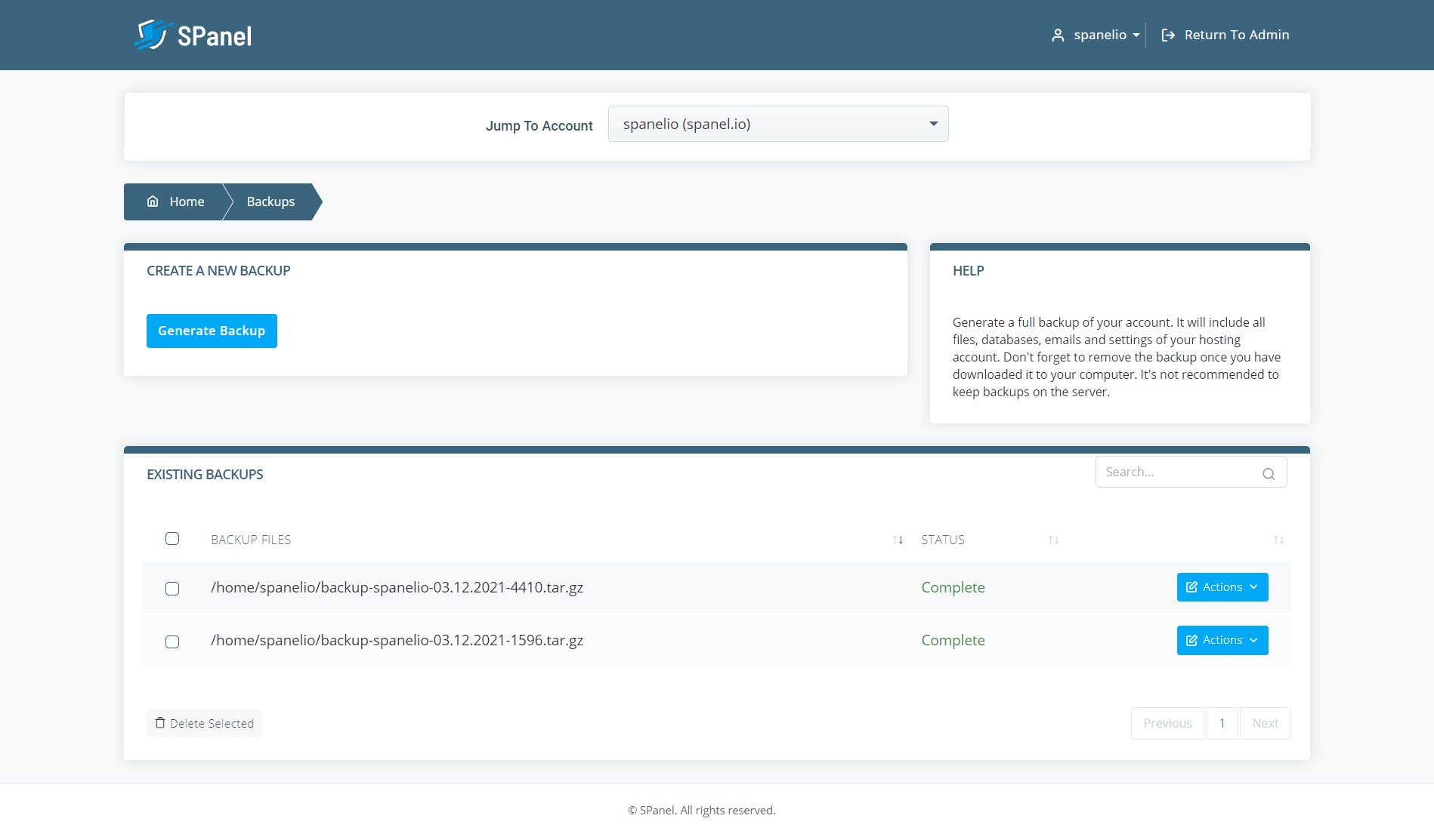Open the spanelio user dropdown

(1096, 35)
